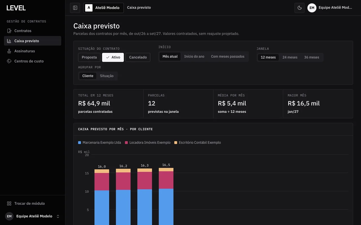Expand team switcher chevrons in sidebar footer
The height and width of the screenshot is (225, 361).
58,216
